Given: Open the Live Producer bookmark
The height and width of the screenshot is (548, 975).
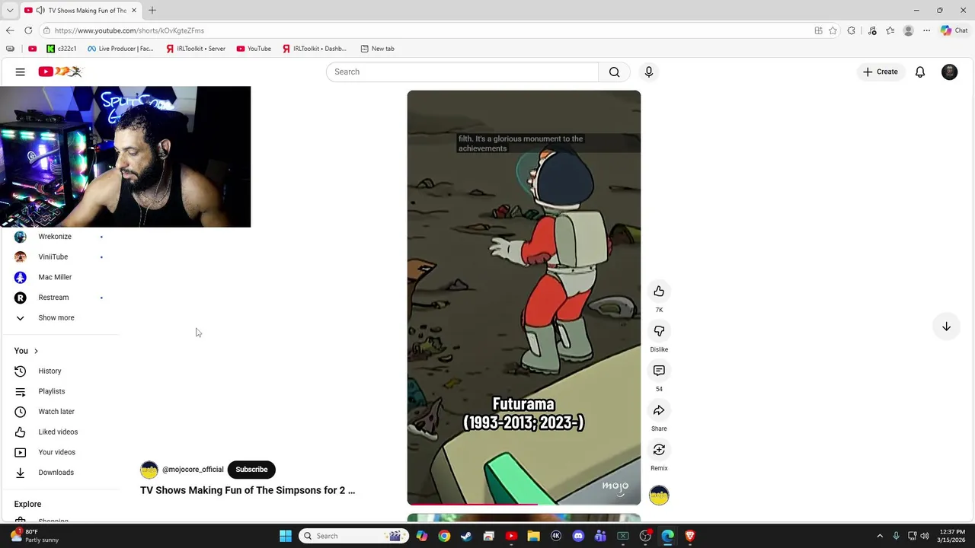Looking at the screenshot, I should tap(120, 49).
